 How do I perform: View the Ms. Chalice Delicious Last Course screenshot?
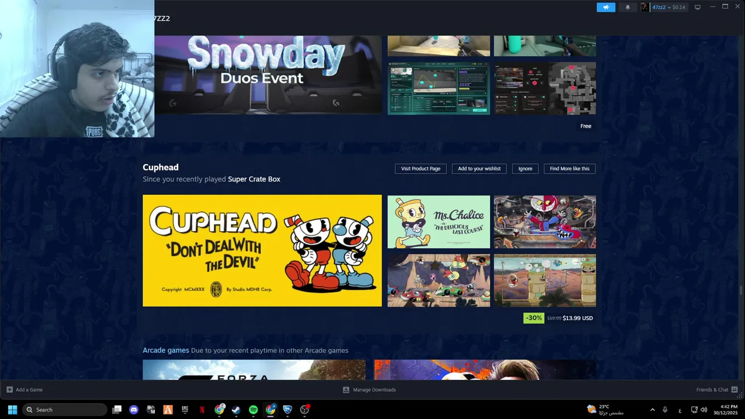[x=439, y=222]
